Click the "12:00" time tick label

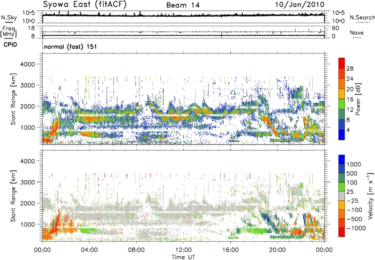183,250
